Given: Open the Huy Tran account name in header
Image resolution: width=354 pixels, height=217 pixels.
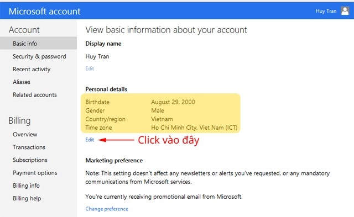Looking at the screenshot, I should click(326, 11).
